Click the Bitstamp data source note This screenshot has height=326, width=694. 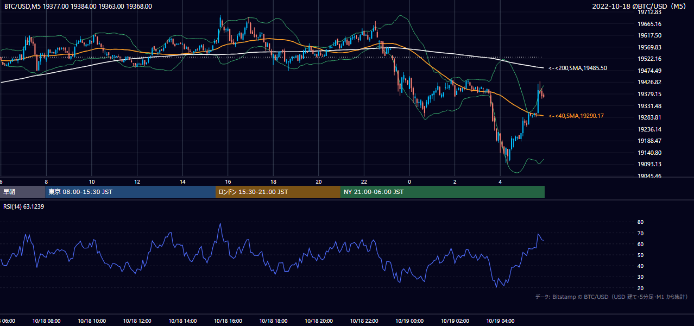click(x=611, y=297)
